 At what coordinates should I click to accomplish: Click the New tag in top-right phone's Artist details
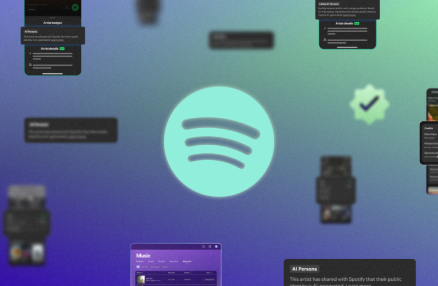point(357,23)
